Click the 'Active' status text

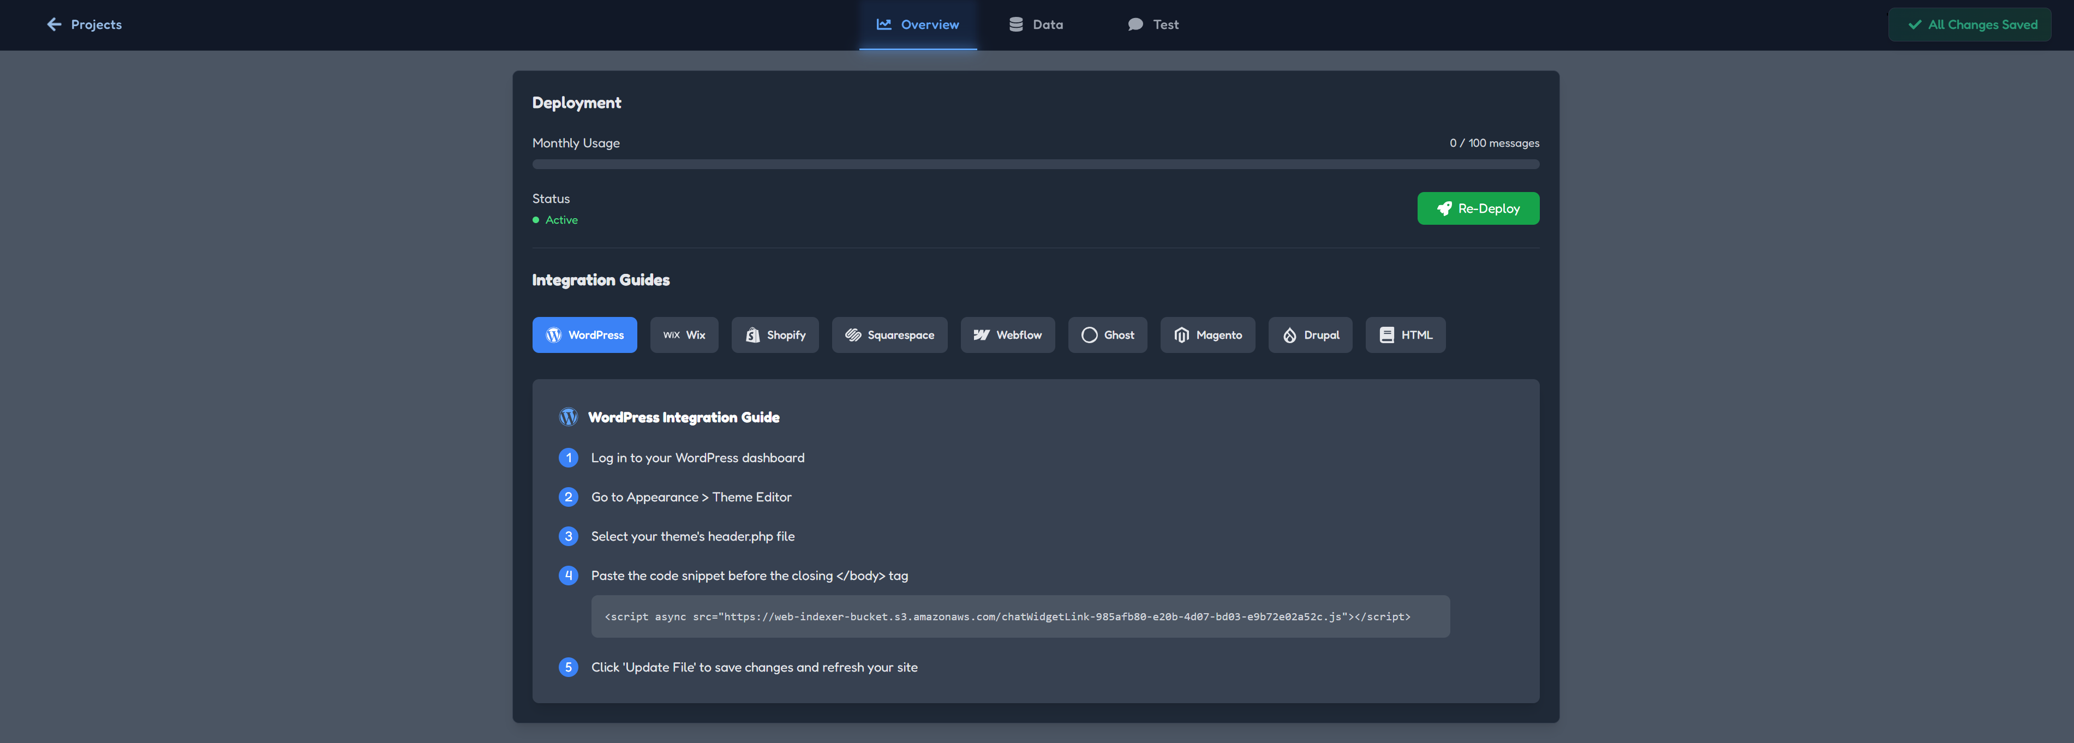click(x=561, y=220)
